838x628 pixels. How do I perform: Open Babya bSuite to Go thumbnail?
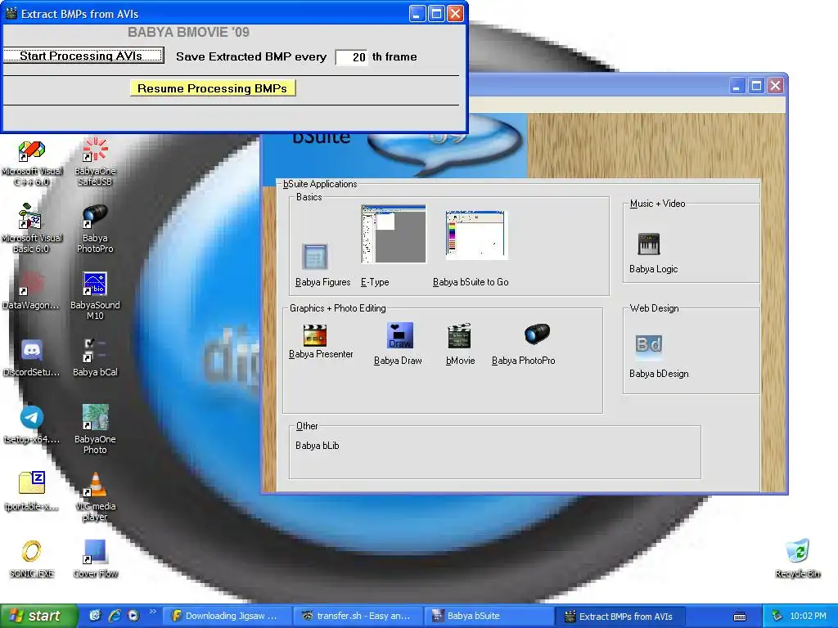(x=475, y=235)
